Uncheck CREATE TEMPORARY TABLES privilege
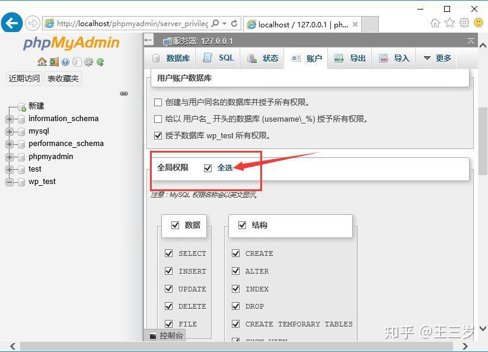 [236, 324]
